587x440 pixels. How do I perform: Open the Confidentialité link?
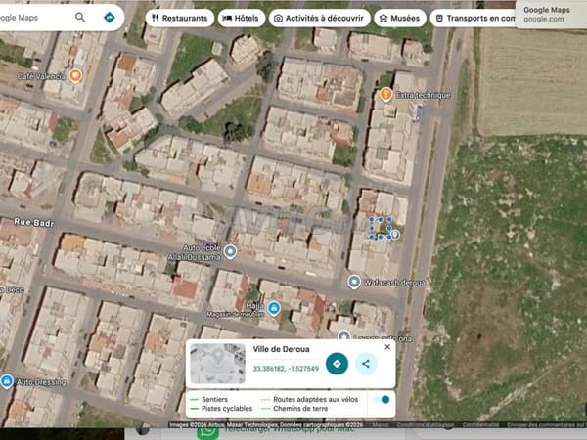pos(480,425)
